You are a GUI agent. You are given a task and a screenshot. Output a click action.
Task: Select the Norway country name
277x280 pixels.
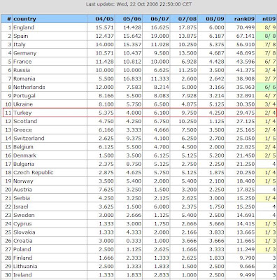[x=23, y=181]
